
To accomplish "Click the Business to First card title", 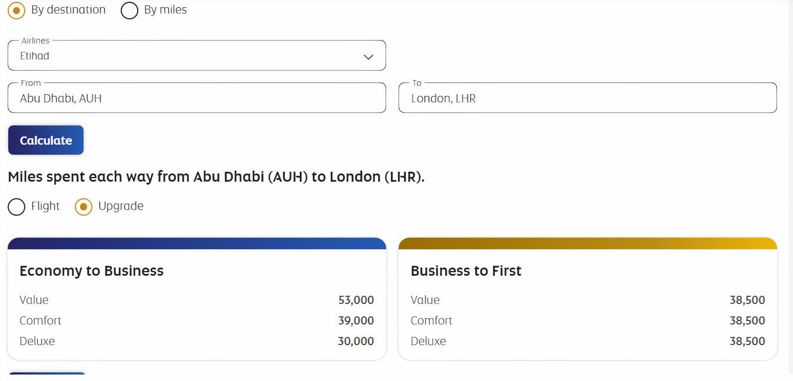I will 466,270.
